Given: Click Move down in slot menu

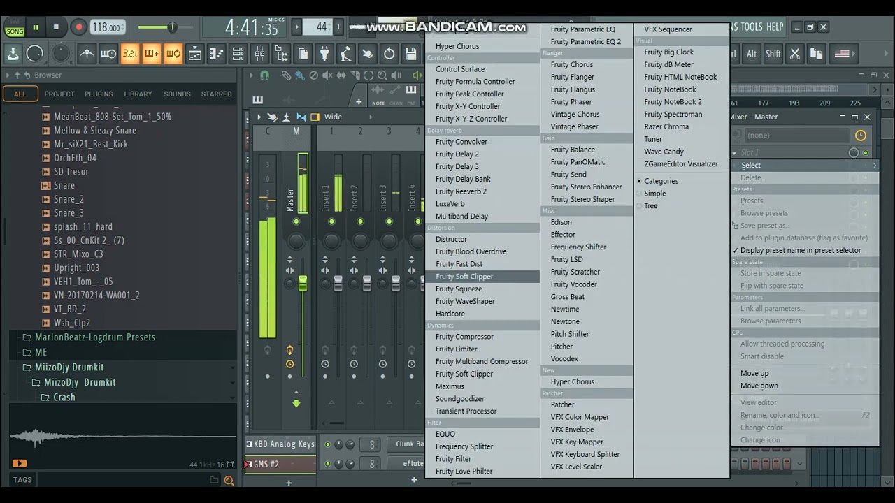Looking at the screenshot, I should [759, 386].
